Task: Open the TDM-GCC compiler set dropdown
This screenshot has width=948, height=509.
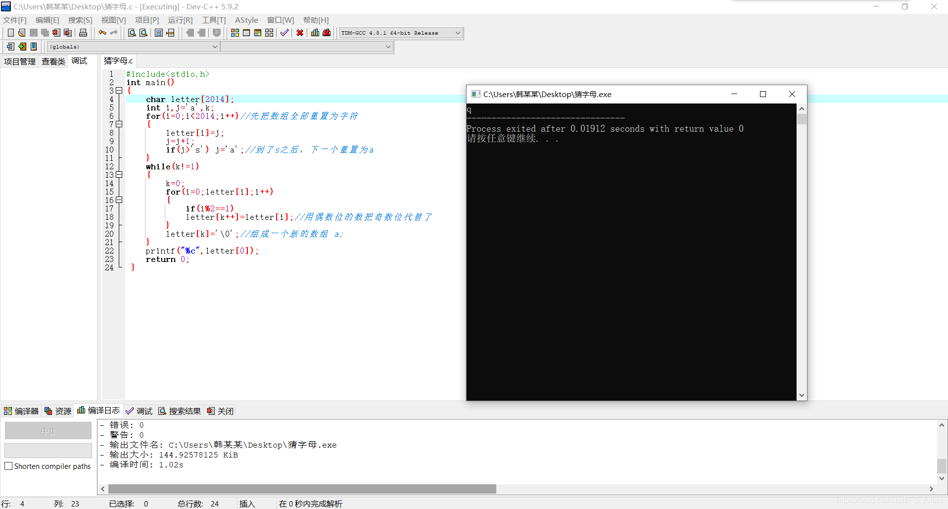Action: coord(401,33)
